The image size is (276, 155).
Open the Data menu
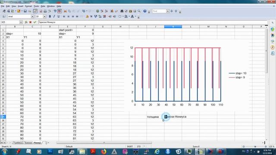43,6
